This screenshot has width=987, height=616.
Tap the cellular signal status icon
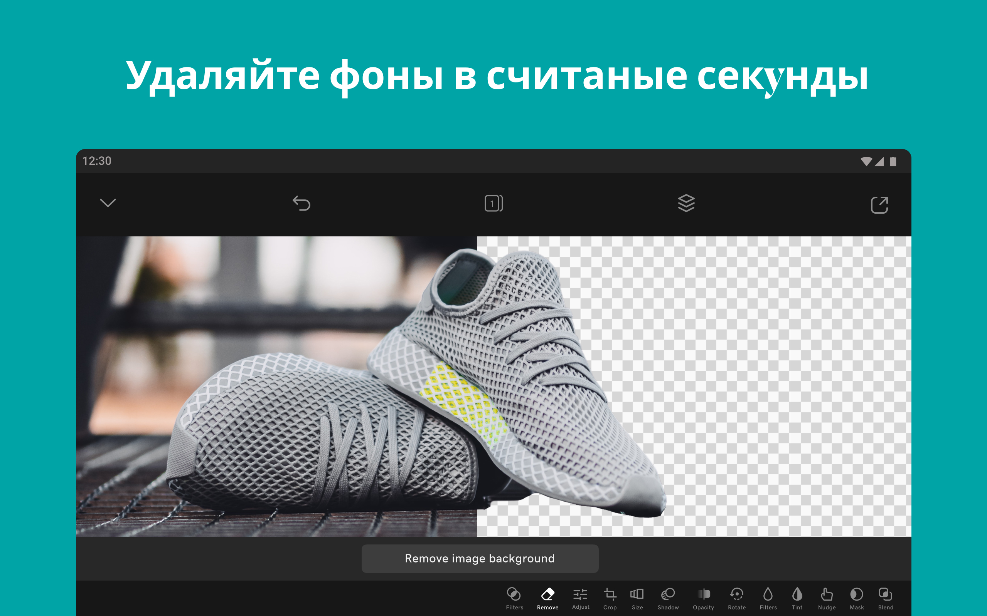click(879, 162)
